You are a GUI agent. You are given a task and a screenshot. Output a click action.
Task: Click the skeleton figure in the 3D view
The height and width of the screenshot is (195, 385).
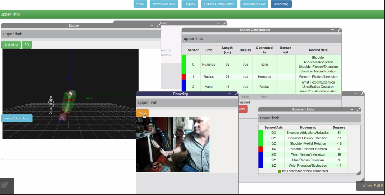coord(51,105)
